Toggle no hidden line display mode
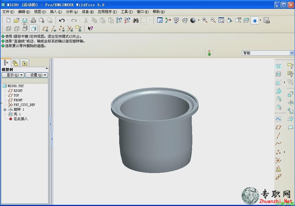Image resolution: width=295 pixels, height=206 pixels. click(x=25, y=29)
